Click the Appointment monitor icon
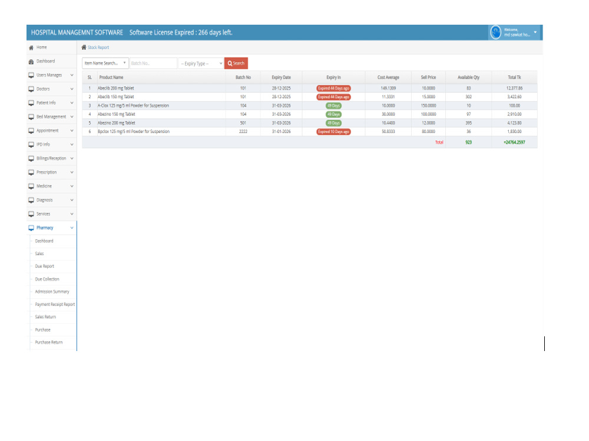Image resolution: width=589 pixels, height=441 pixels. point(31,131)
